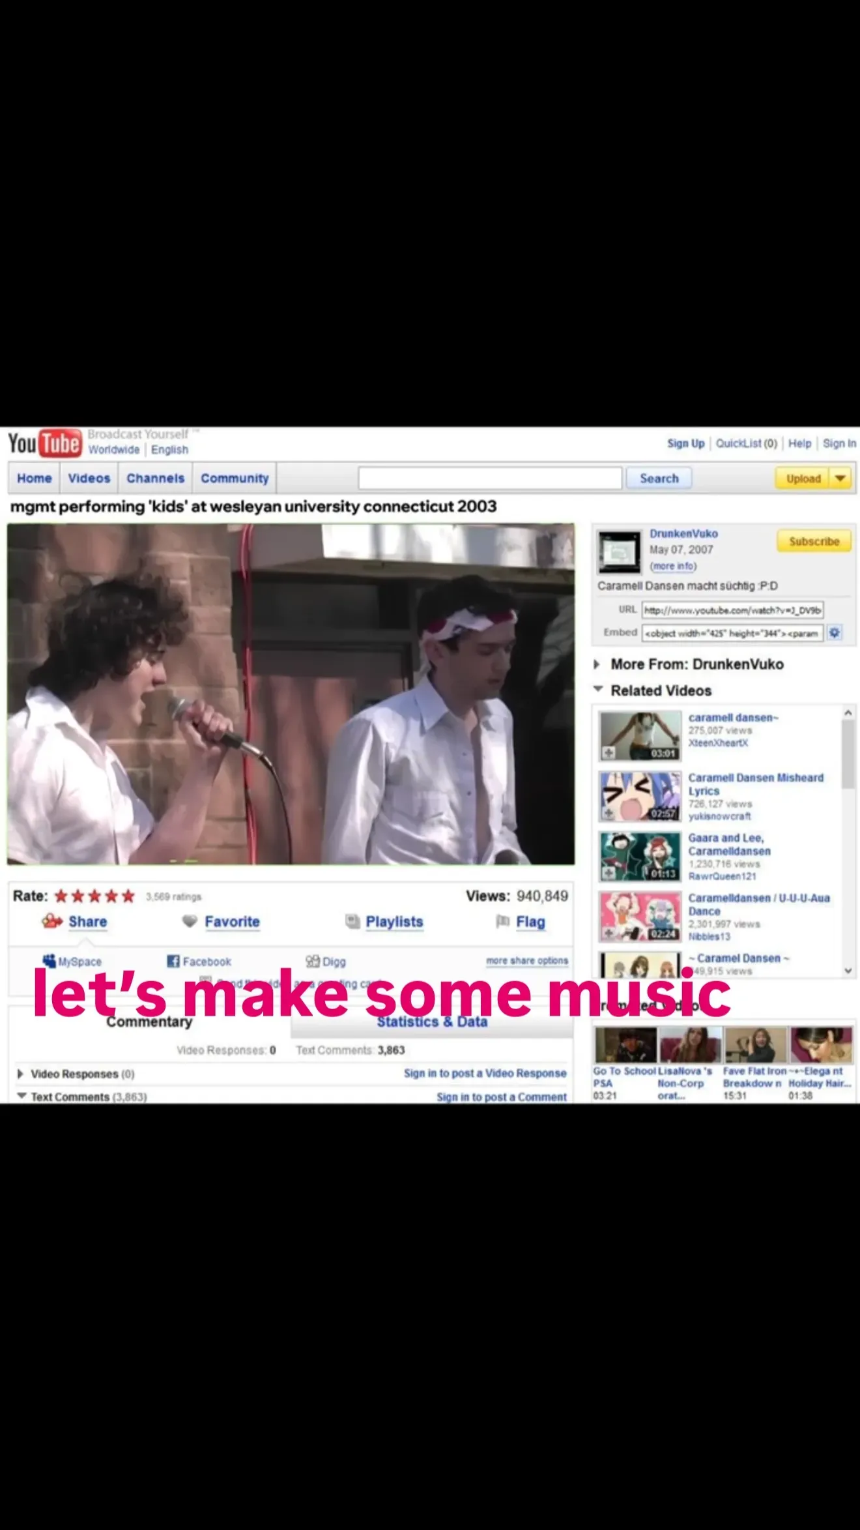The height and width of the screenshot is (1530, 860).
Task: Click the Sign Up link
Action: tap(685, 443)
